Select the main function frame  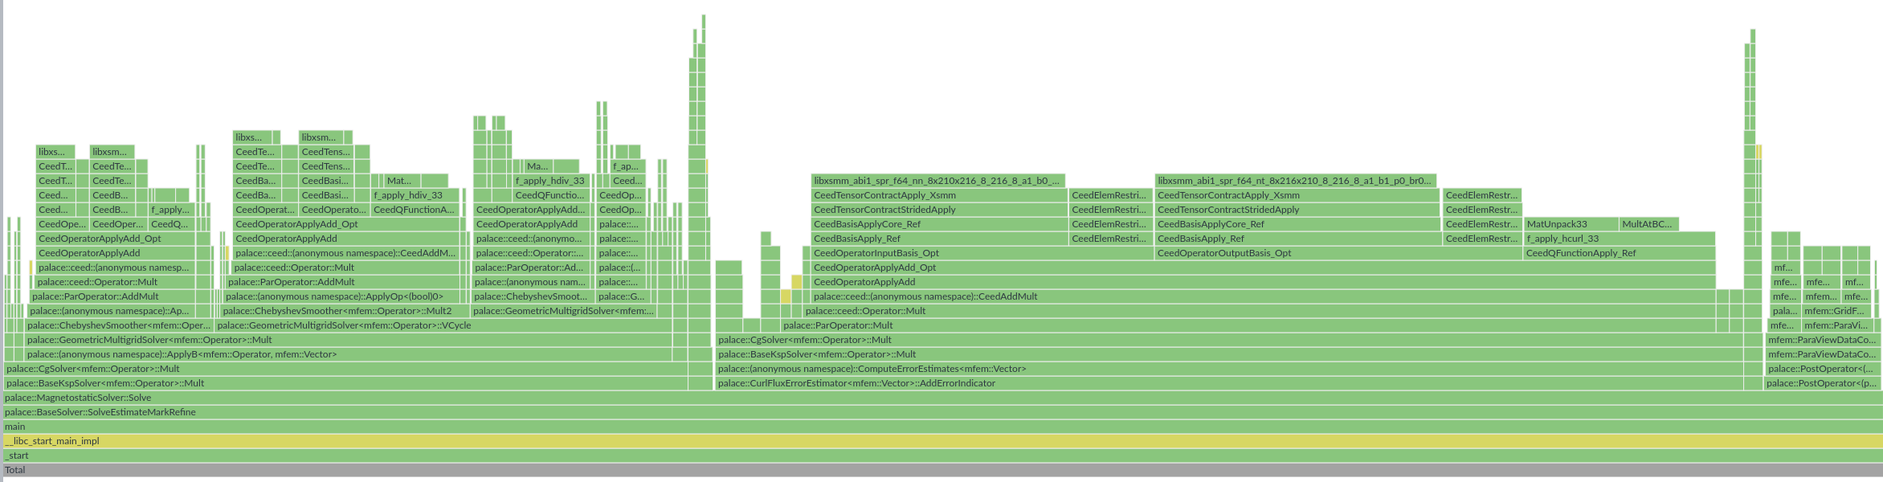pos(941,427)
